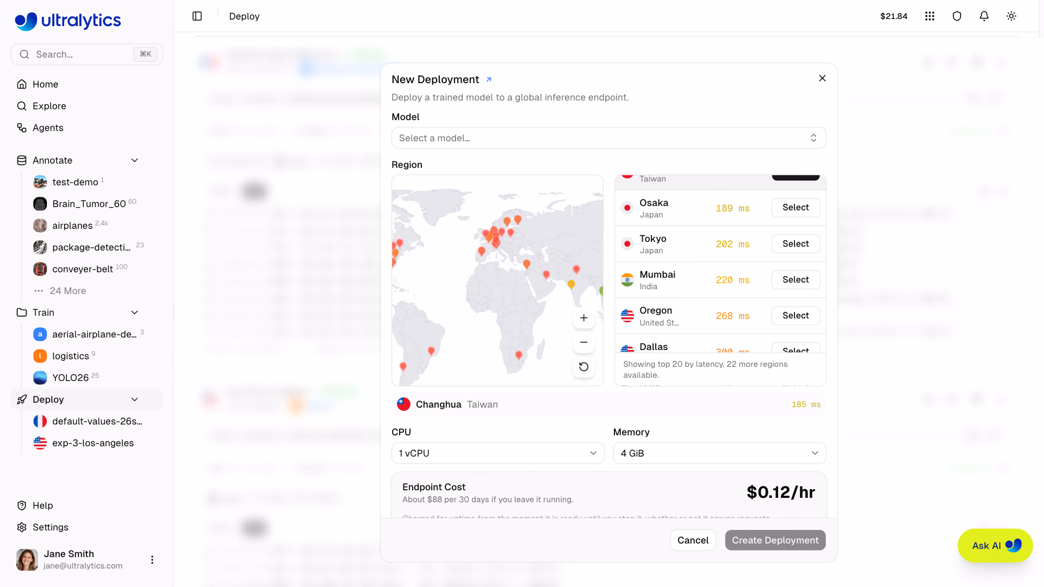Select the Tokyo region
Image resolution: width=1044 pixels, height=587 pixels.
[x=796, y=244]
